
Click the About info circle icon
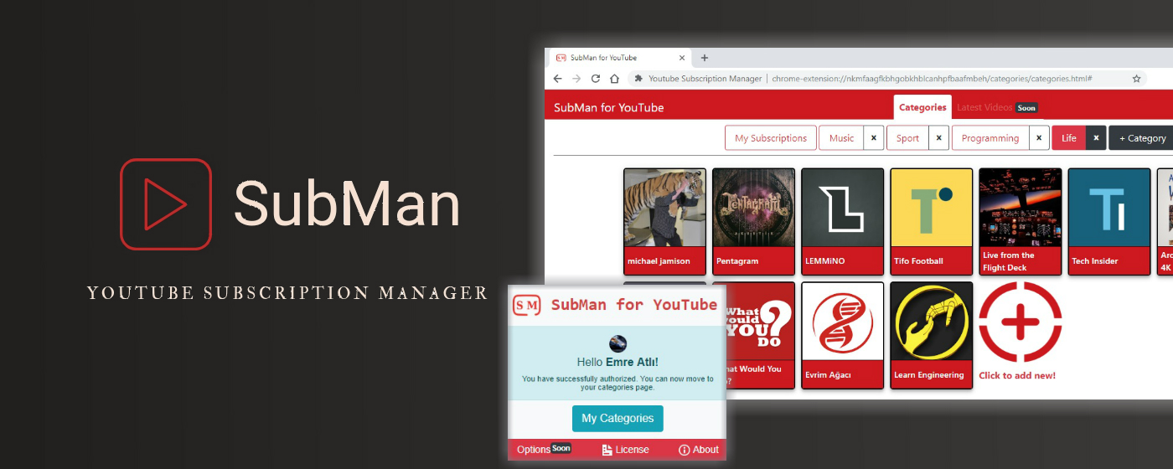pos(684,450)
